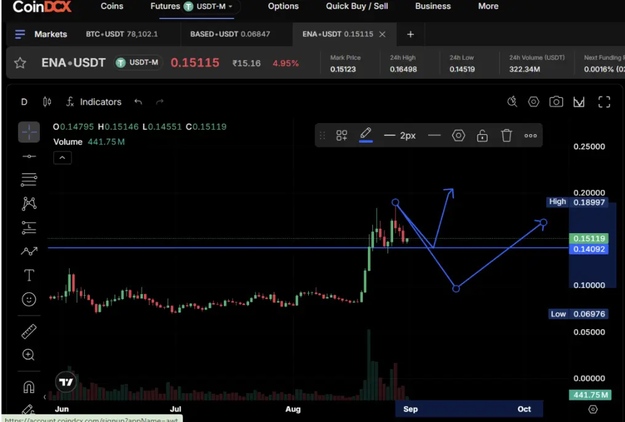The image size is (625, 422).
Task: Change the drawing line color pencil
Action: pos(366,134)
